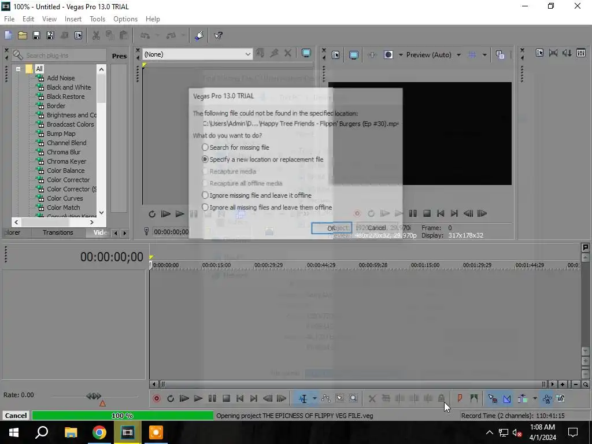592x444 pixels.
Task: Select the Envelope Edit tool
Action: point(326,398)
